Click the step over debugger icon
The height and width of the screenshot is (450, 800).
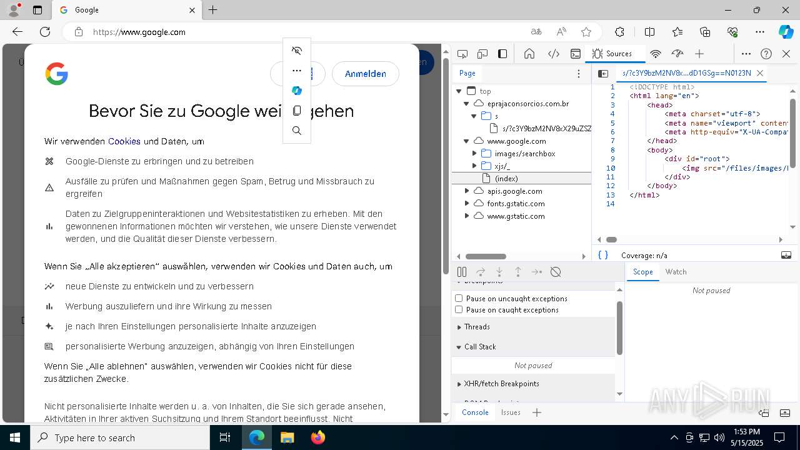[481, 272]
